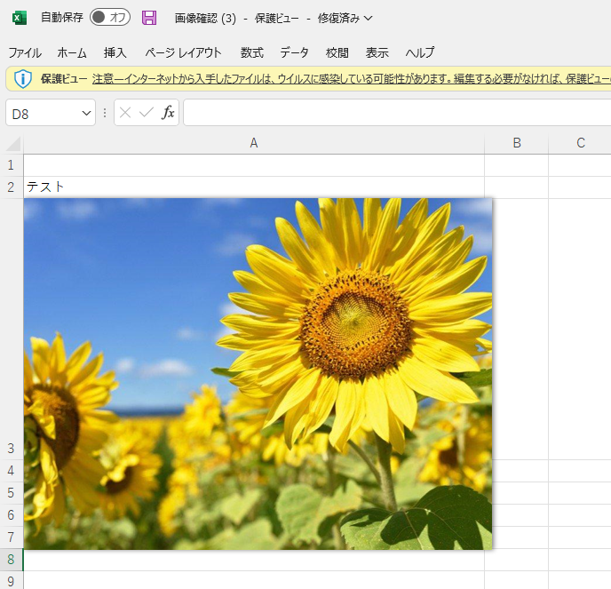Click the formula bar cancel X icon
Image resolution: width=611 pixels, height=589 pixels.
point(125,113)
